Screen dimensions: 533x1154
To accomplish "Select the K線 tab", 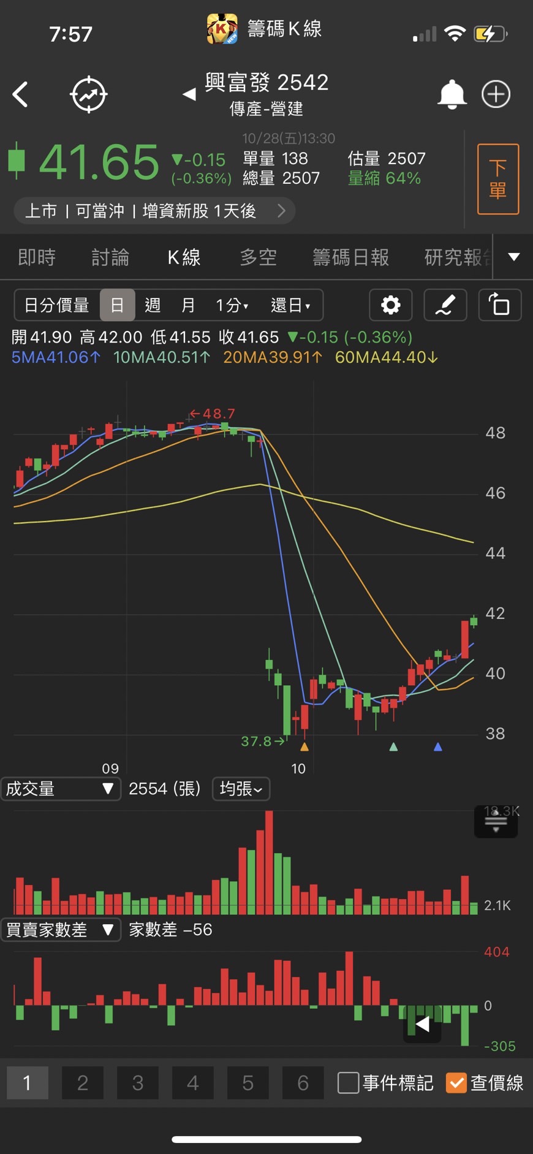I will [184, 257].
